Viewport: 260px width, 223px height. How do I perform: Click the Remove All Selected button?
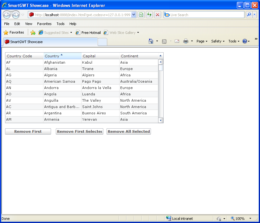point(129,131)
